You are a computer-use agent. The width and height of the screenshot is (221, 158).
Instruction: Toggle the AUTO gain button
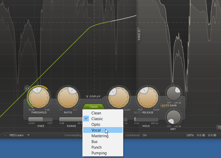click(165, 106)
